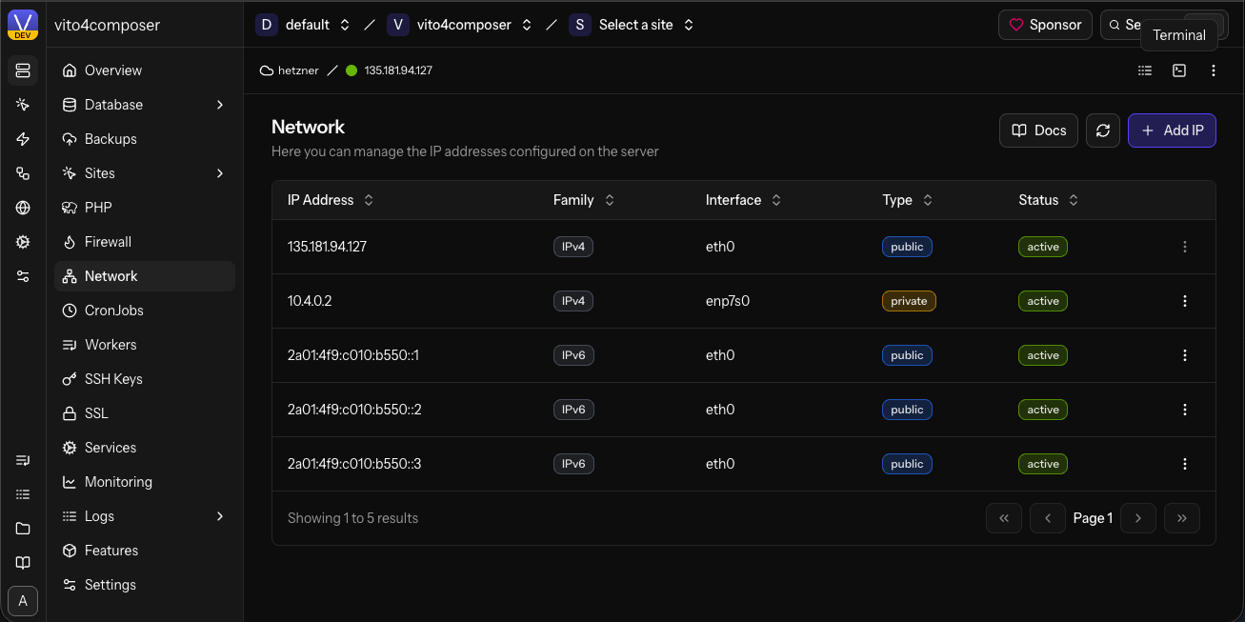This screenshot has width=1245, height=622.
Task: Open the Terminal icon in server header
Action: tap(1179, 70)
